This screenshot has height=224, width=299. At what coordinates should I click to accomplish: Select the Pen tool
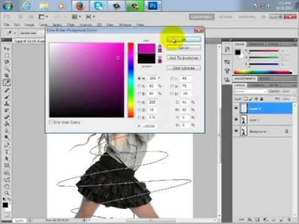(x=7, y=145)
